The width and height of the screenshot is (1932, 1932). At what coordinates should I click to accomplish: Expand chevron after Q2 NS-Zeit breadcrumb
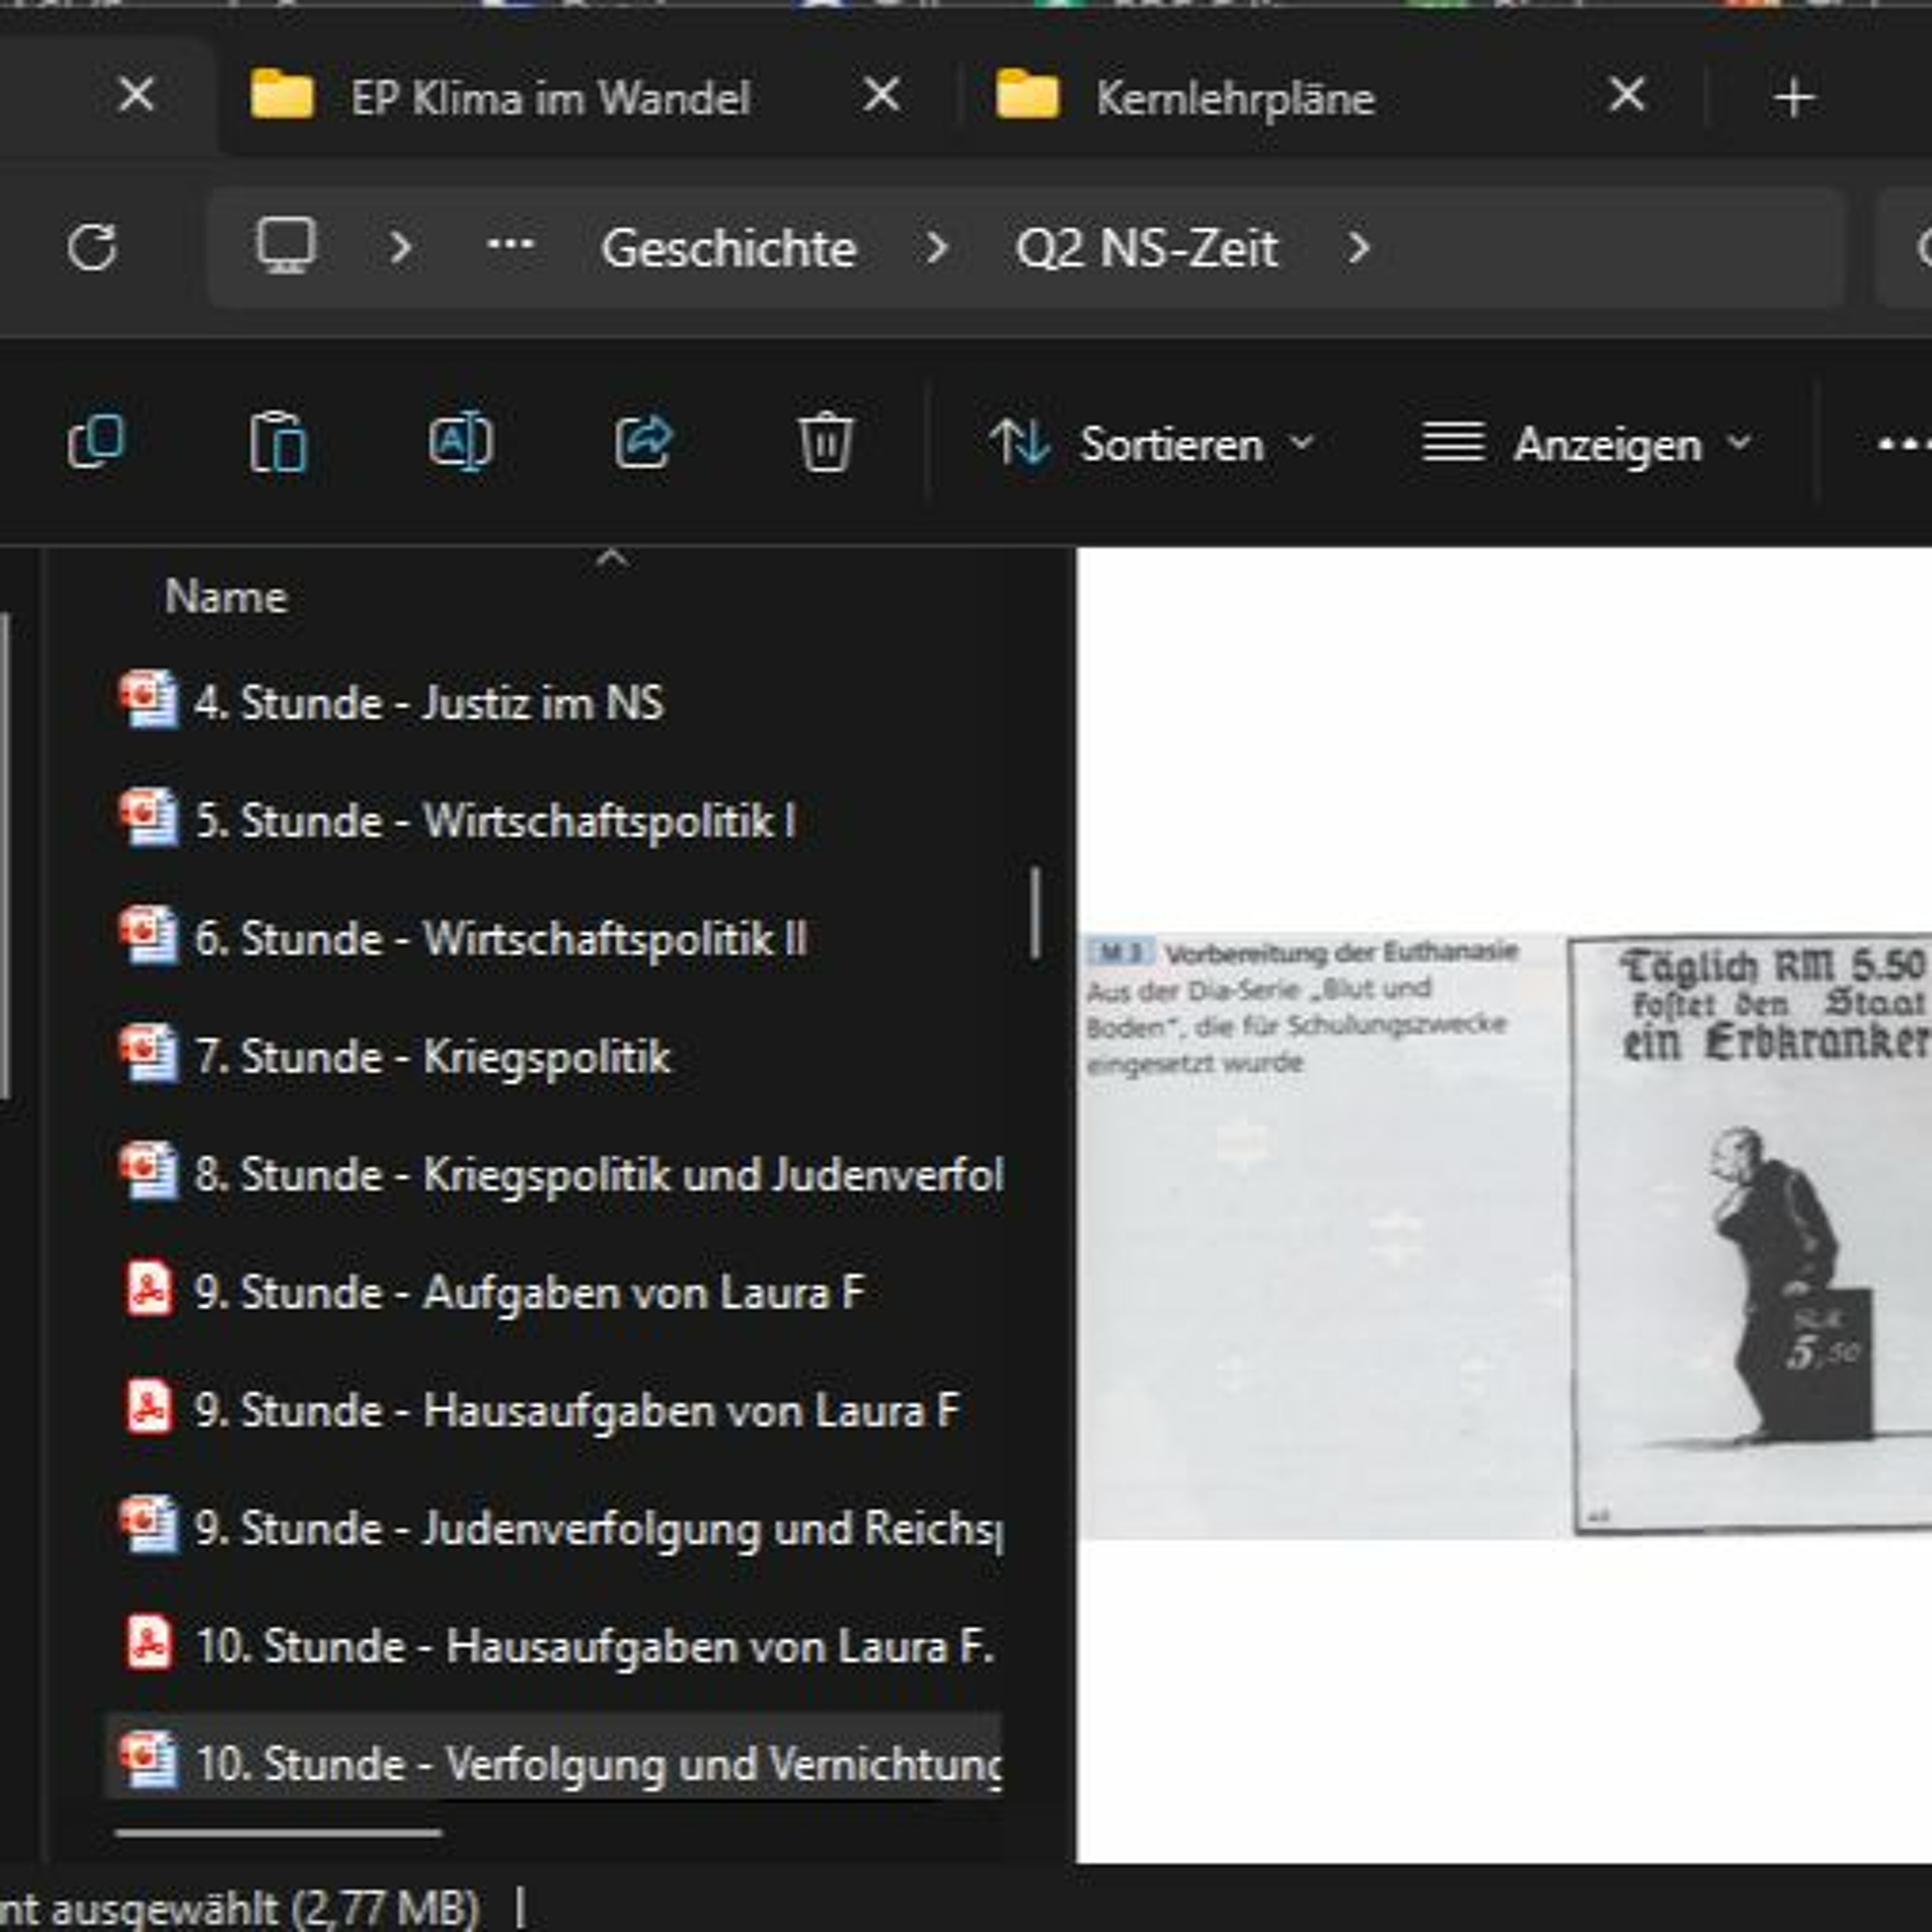coord(1358,247)
